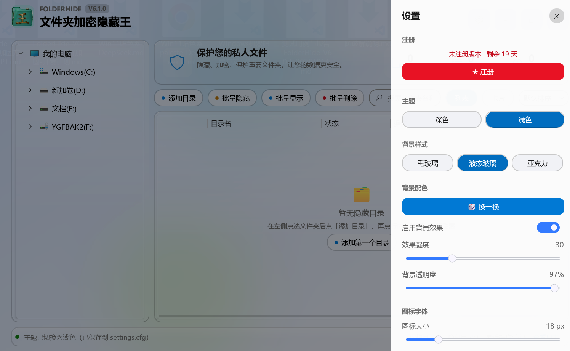The height and width of the screenshot is (351, 570).
Task: Collapse the 我的电脑 tree node
Action: pyautogui.click(x=21, y=54)
